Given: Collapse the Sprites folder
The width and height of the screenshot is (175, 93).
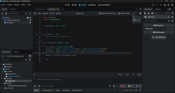Looking at the screenshot, I should [x=3, y=83].
